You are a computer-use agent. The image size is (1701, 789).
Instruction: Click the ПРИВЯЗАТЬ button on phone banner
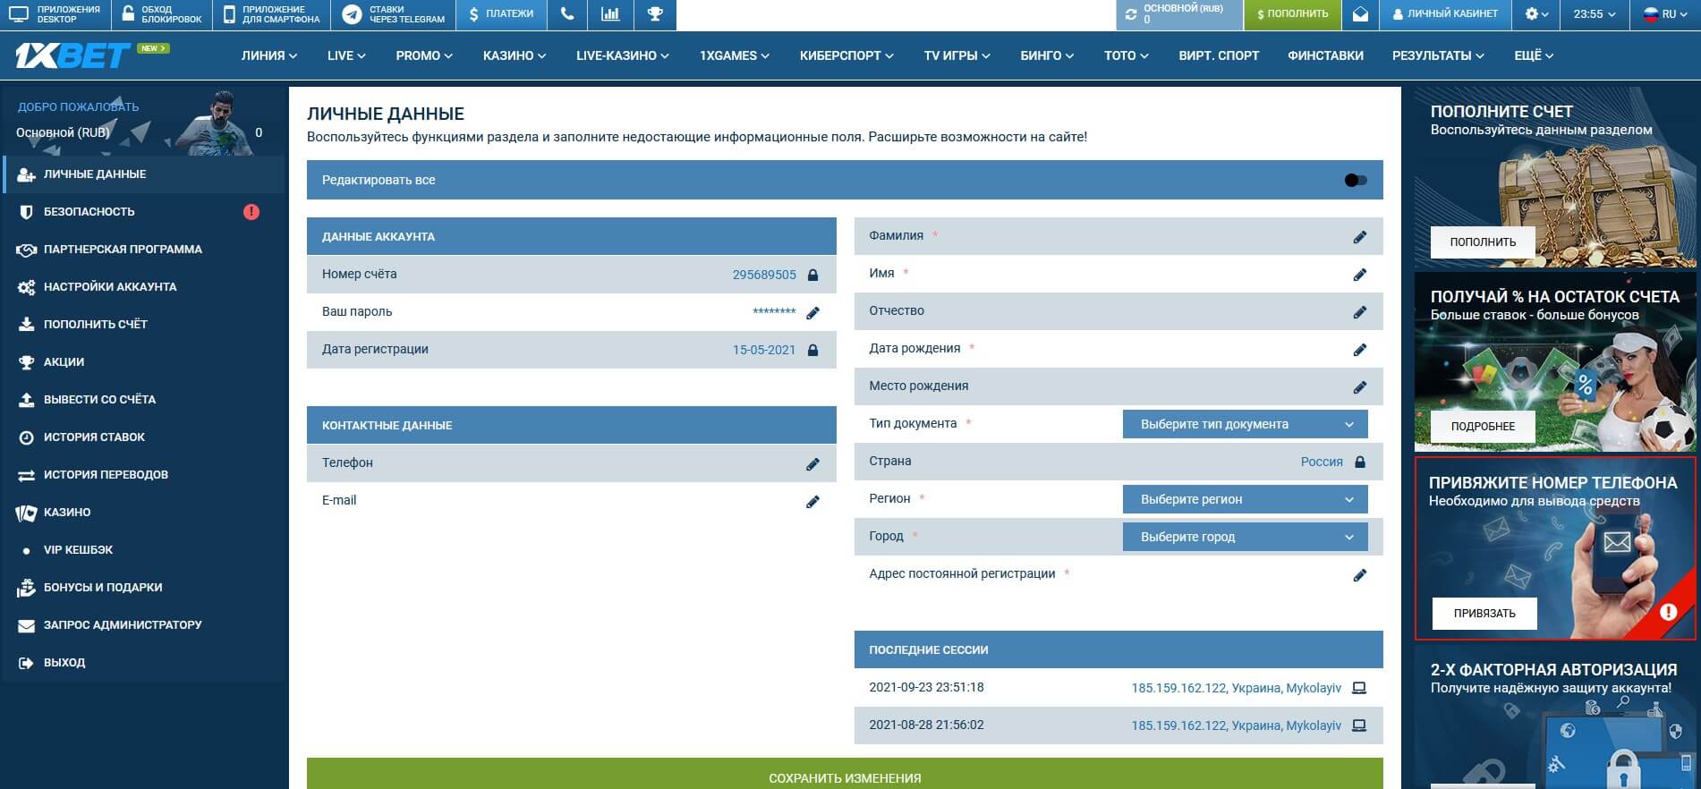click(x=1484, y=614)
